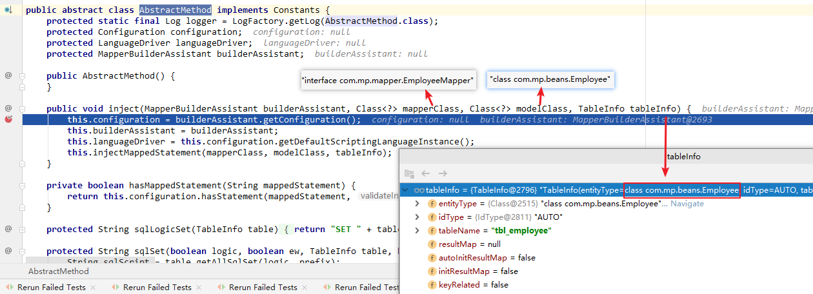The width and height of the screenshot is (813, 294).
Task: Click the forward arrow in the tableInfo popup
Action: pos(443,173)
